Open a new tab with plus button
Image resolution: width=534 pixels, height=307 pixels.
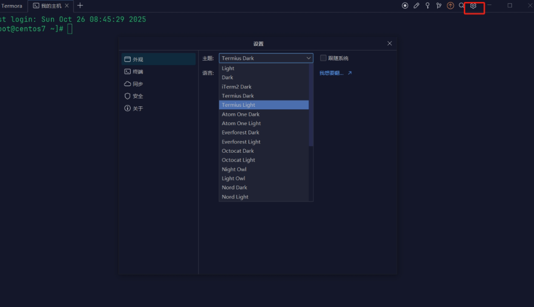click(x=80, y=5)
